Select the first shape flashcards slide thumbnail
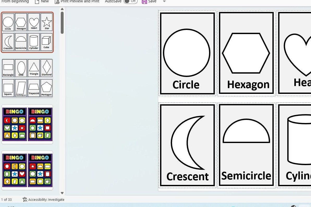Screen dimensions: 311x207 [27, 32]
